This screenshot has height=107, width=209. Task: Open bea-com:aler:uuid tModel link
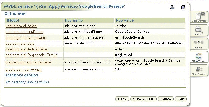tap(20, 43)
